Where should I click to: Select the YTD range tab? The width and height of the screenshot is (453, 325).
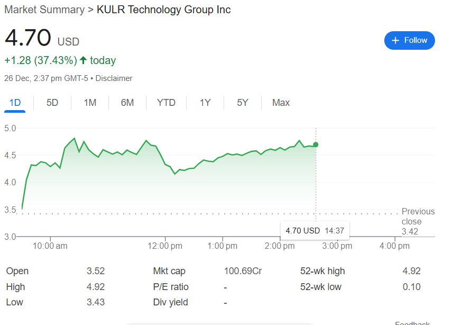[x=166, y=103]
